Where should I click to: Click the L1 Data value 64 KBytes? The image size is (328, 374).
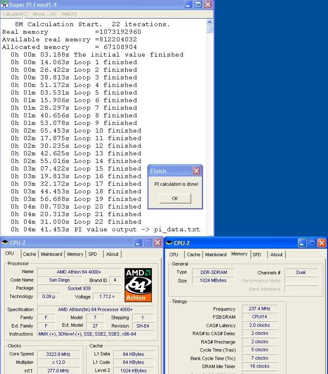133,354
